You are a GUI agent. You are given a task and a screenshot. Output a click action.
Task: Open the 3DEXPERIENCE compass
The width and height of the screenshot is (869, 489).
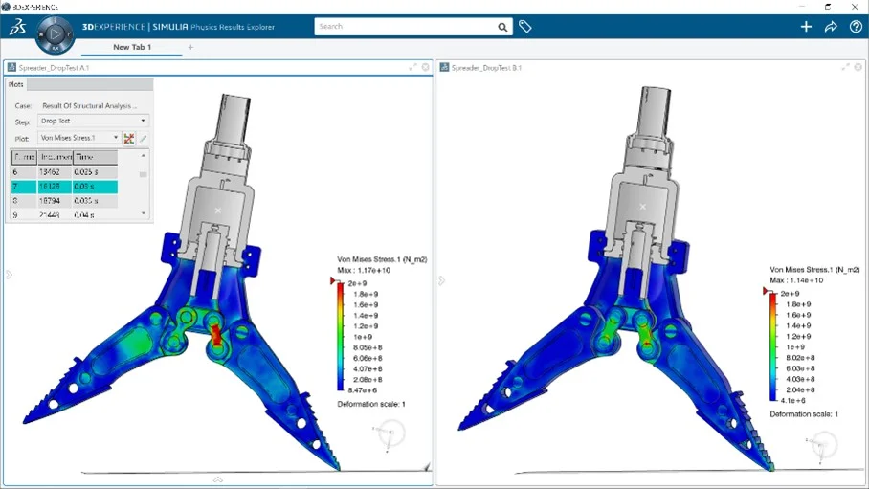pyautogui.click(x=55, y=33)
